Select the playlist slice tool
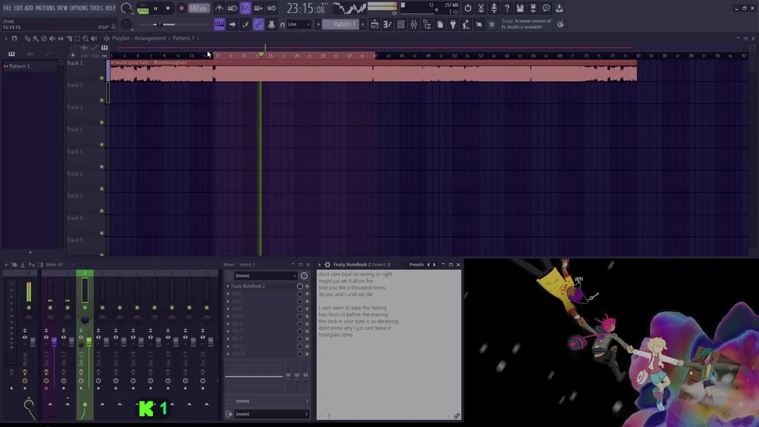Screen dimensions: 759x427 68,39
